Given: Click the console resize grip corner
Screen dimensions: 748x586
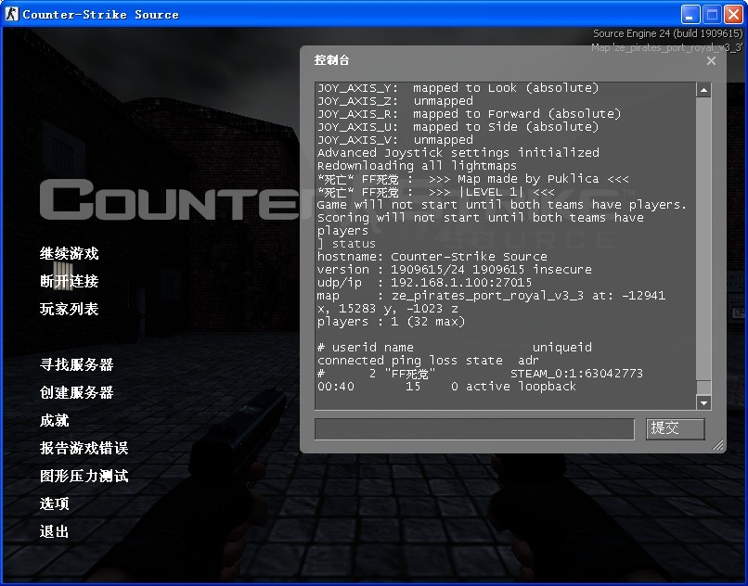Looking at the screenshot, I should 717,444.
